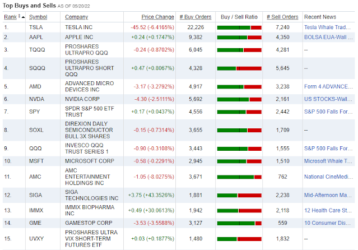Click the AMC symbol cell
358x250 pixels.
(35, 177)
